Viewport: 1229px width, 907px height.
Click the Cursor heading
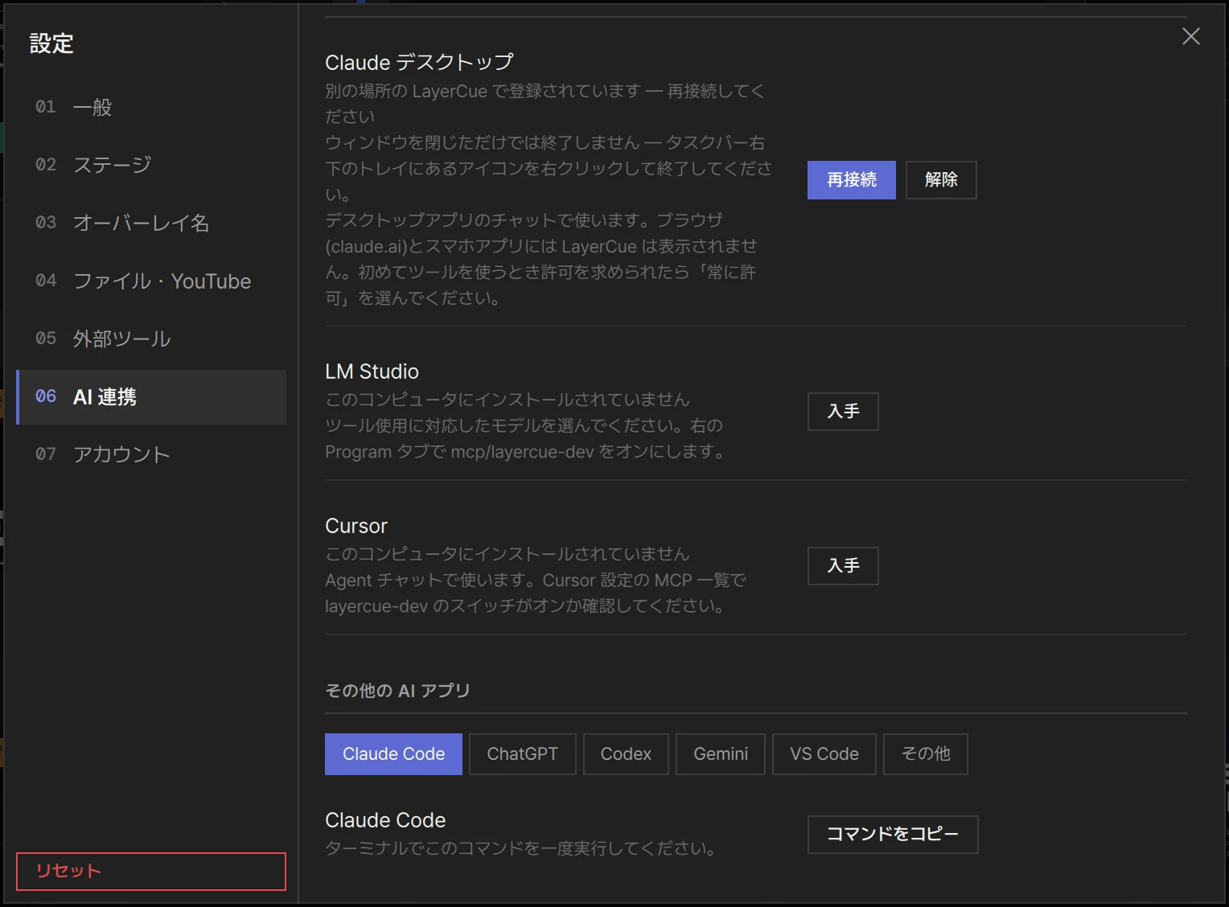356,526
